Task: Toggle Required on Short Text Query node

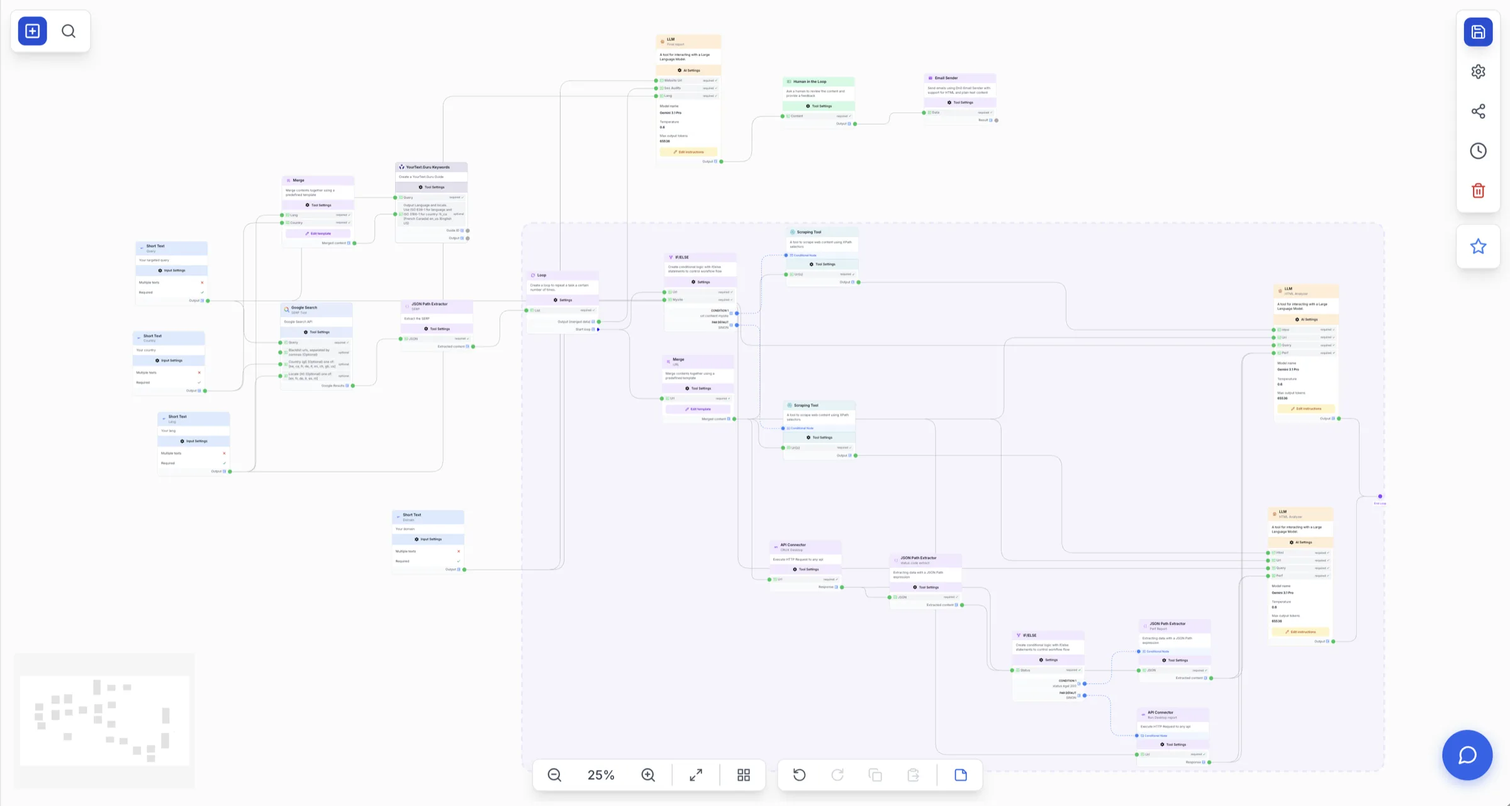Action: (x=201, y=292)
